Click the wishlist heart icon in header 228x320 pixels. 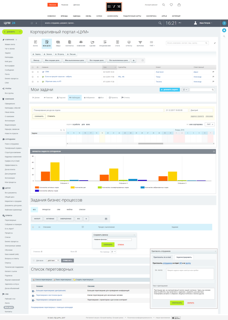pos(171,5)
